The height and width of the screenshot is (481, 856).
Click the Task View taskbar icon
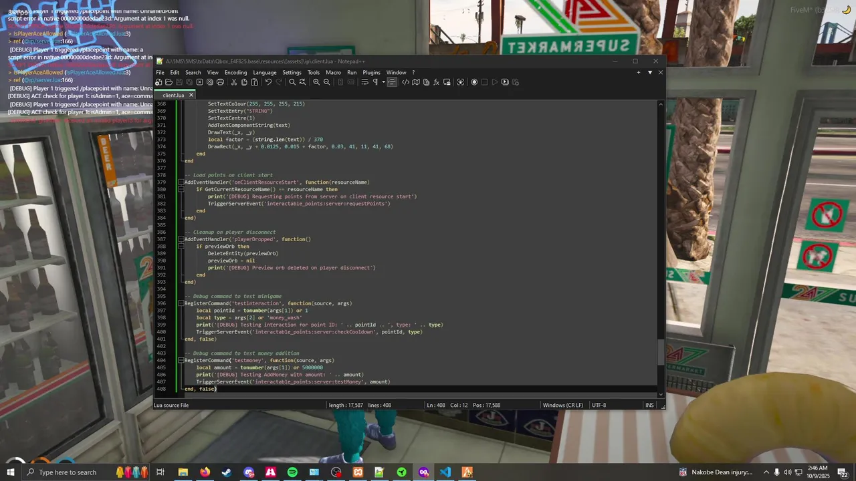160,472
